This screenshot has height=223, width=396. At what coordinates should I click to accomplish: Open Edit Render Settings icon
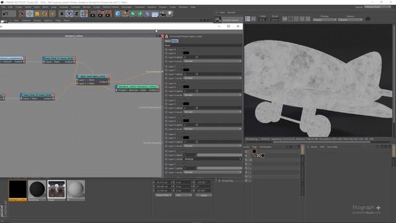[108, 14]
